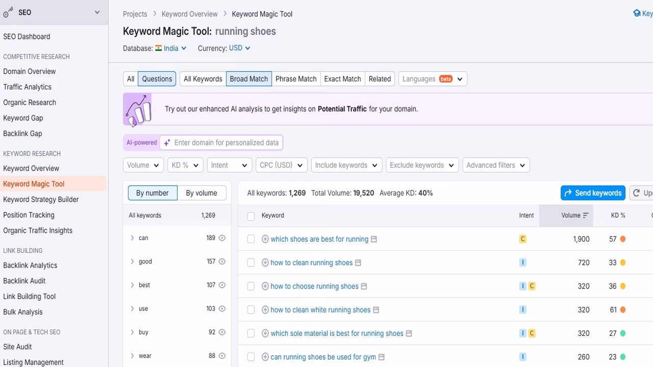Viewport: 653px width, 367px height.
Task: Click the plus icon beside 'how to clean running shoes'
Action: click(x=265, y=263)
